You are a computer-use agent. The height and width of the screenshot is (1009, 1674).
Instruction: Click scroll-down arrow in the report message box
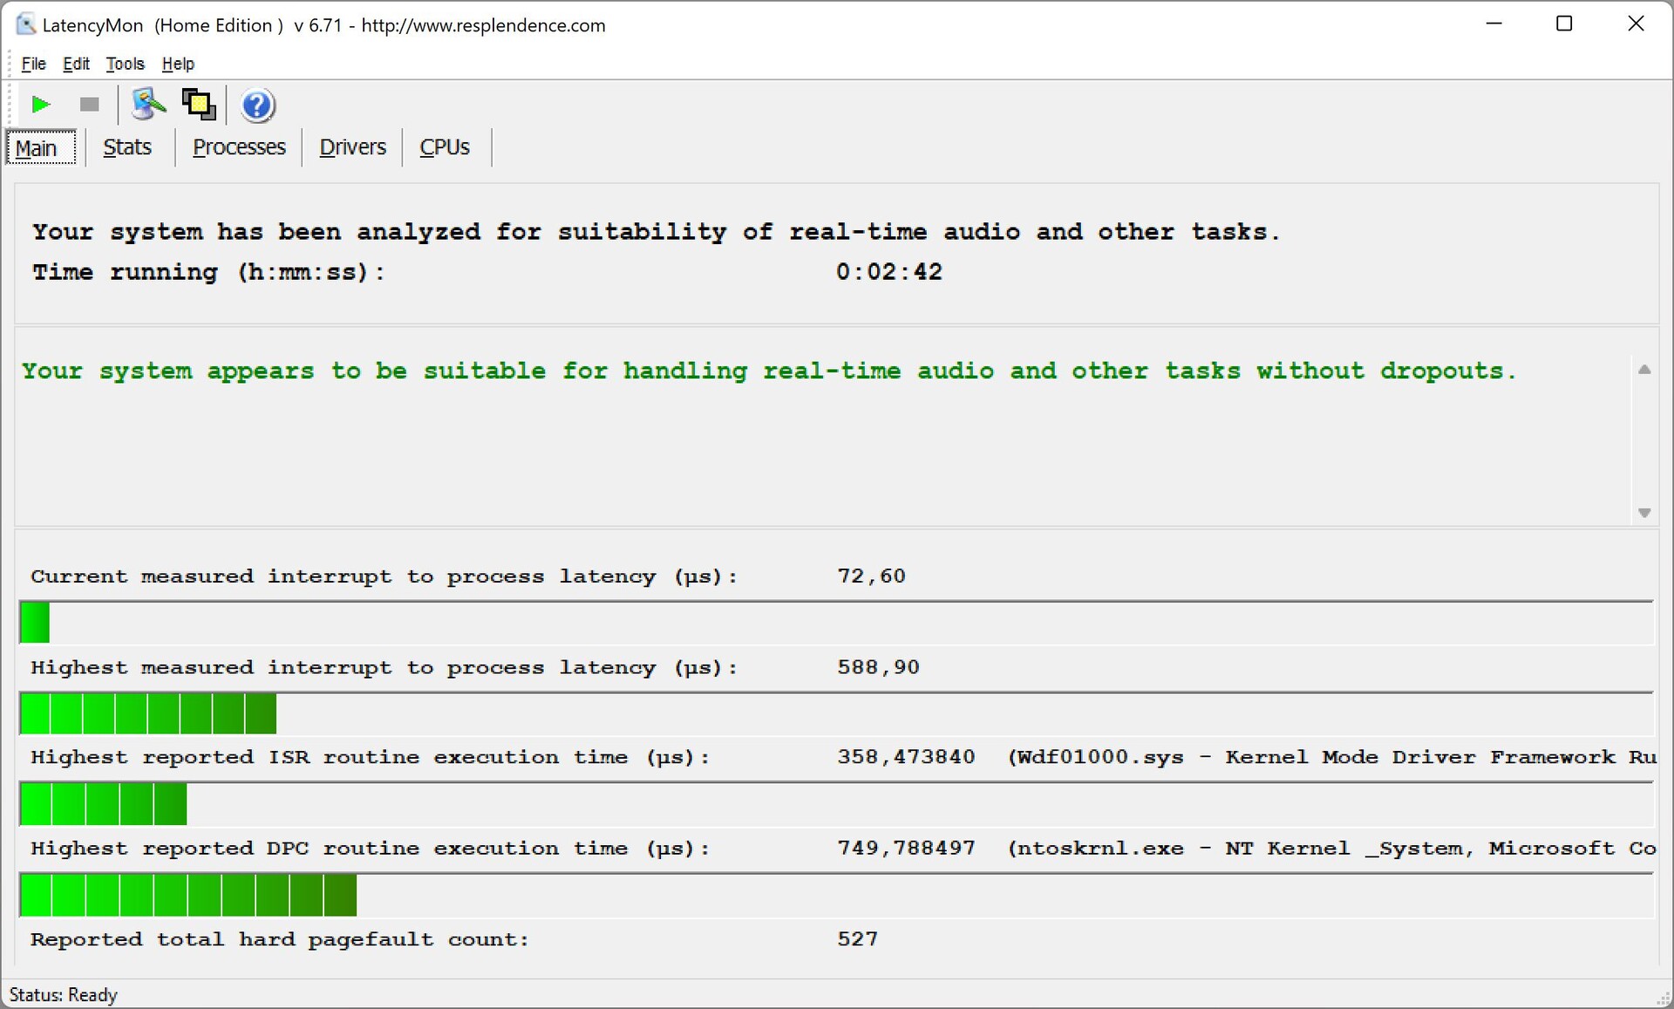click(1644, 513)
